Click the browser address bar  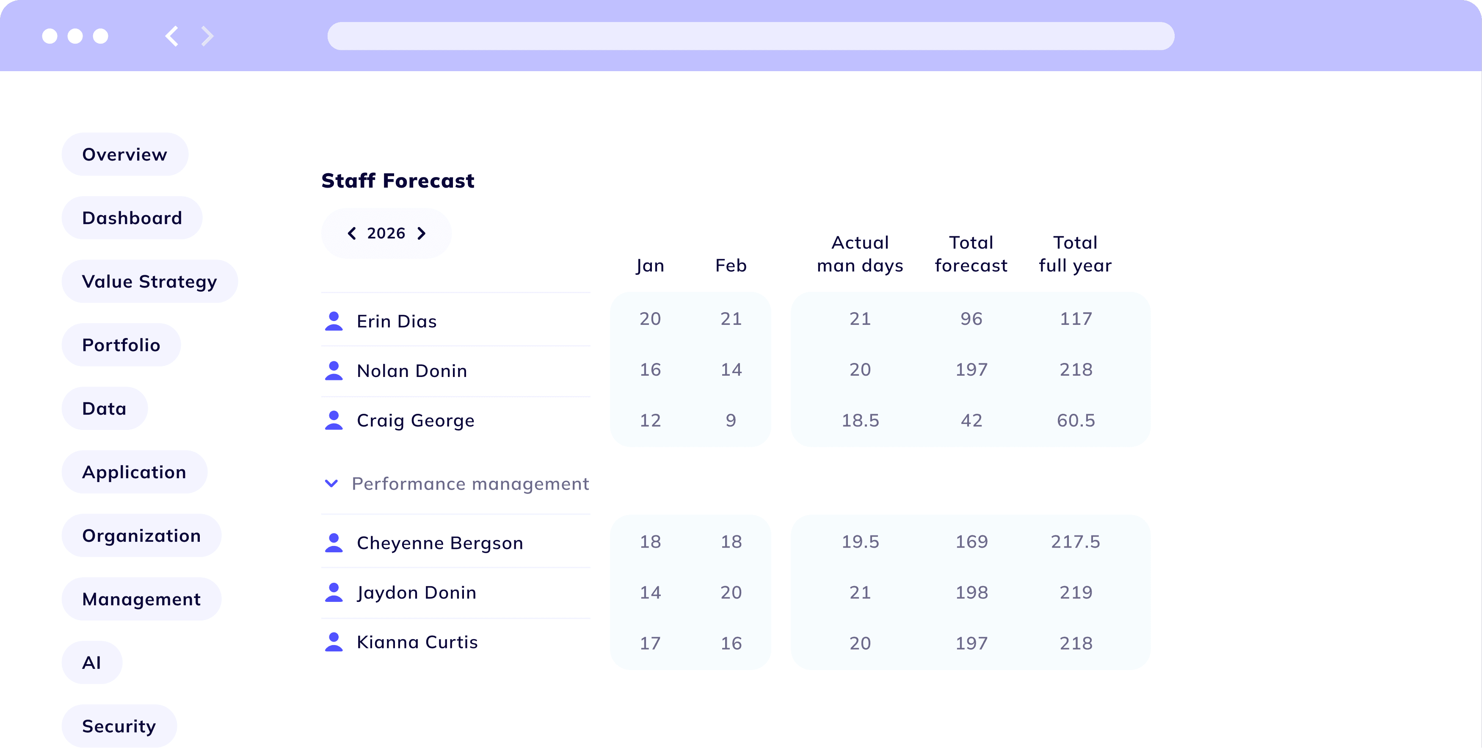750,36
